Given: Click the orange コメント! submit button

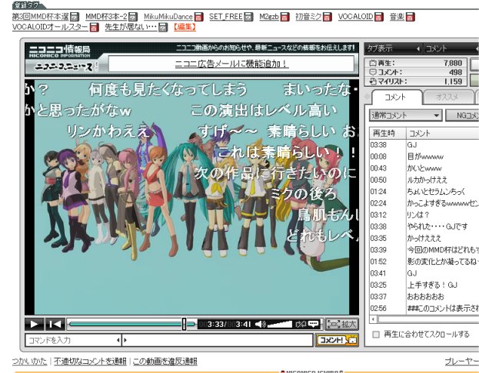Looking at the screenshot, I should point(337,340).
